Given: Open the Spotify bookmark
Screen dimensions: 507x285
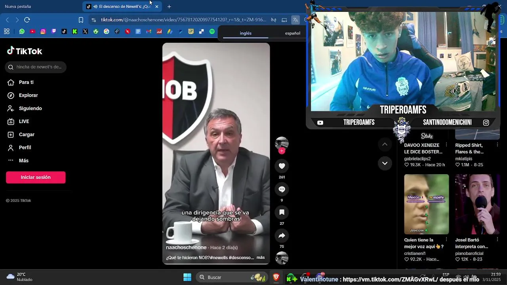Looking at the screenshot, I should click(x=212, y=31).
